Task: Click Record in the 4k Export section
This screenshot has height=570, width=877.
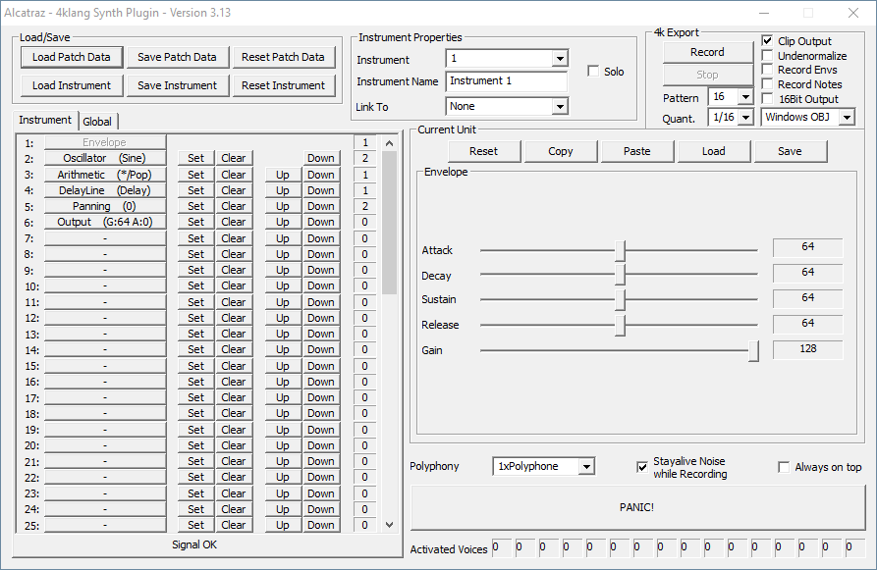Action: tap(707, 52)
